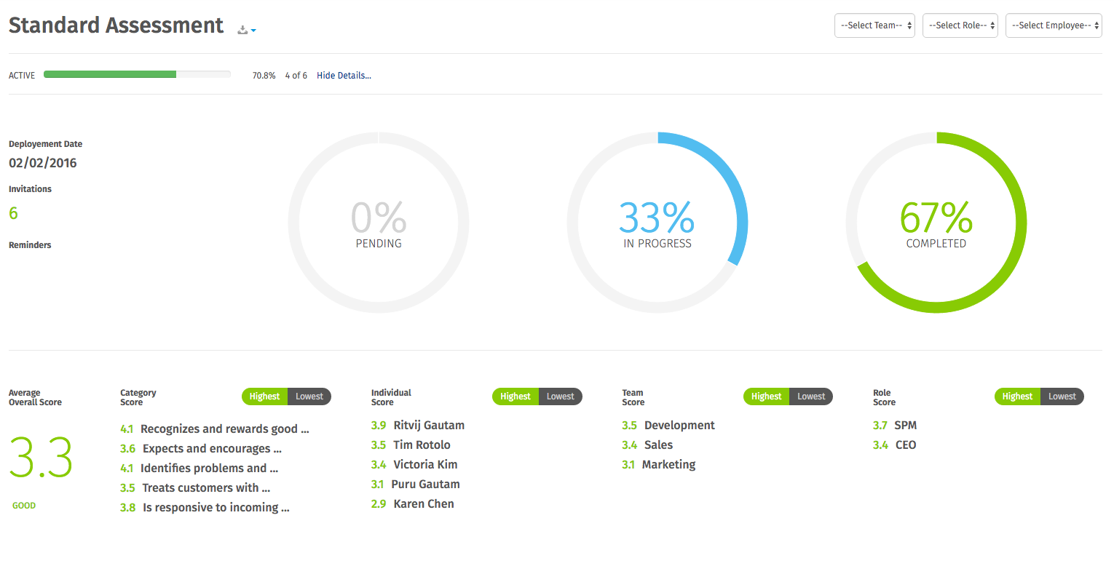Toggle Team Score to Highest
1114x566 pixels.
pyautogui.click(x=766, y=396)
